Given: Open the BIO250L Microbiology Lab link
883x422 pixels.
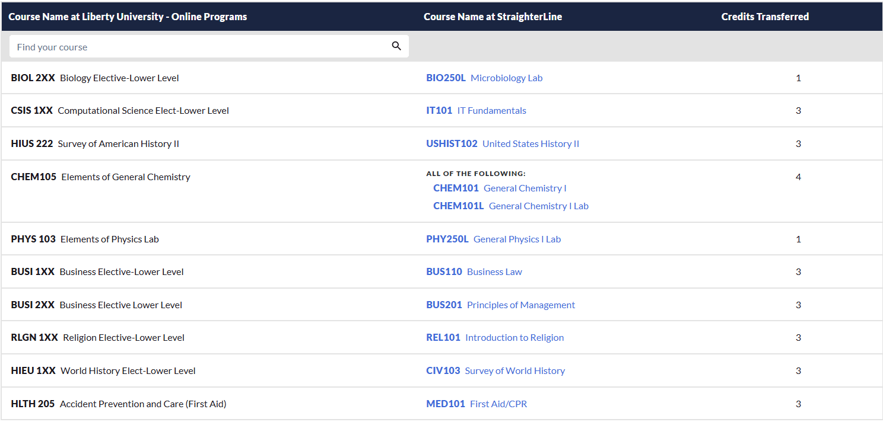Looking at the screenshot, I should [x=484, y=78].
